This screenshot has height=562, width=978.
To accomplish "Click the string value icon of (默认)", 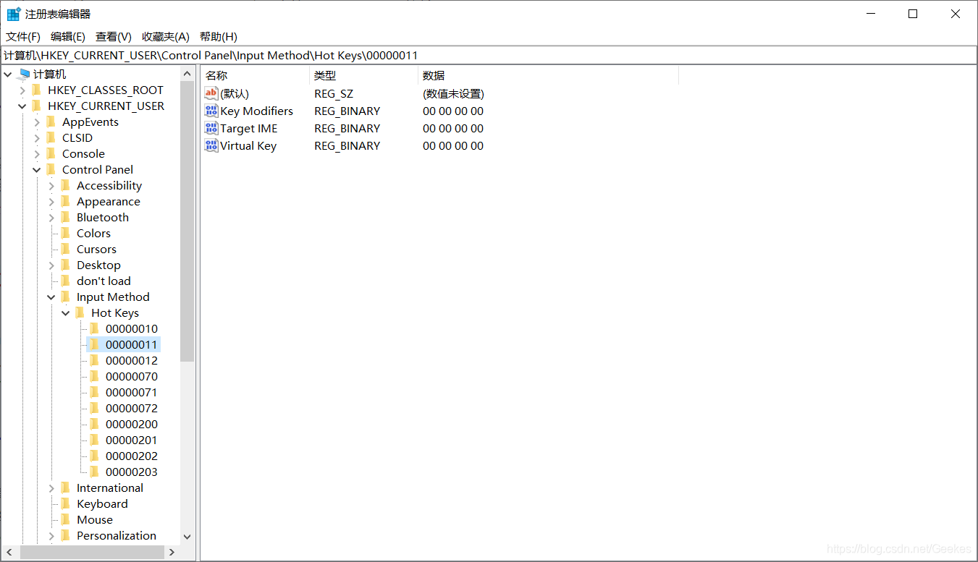I will (x=211, y=93).
